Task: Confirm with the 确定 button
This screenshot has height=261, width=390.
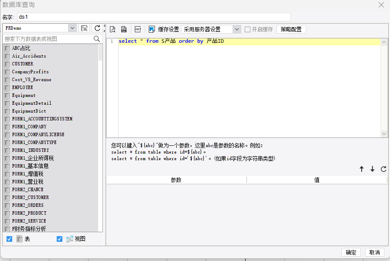Action: [351, 252]
